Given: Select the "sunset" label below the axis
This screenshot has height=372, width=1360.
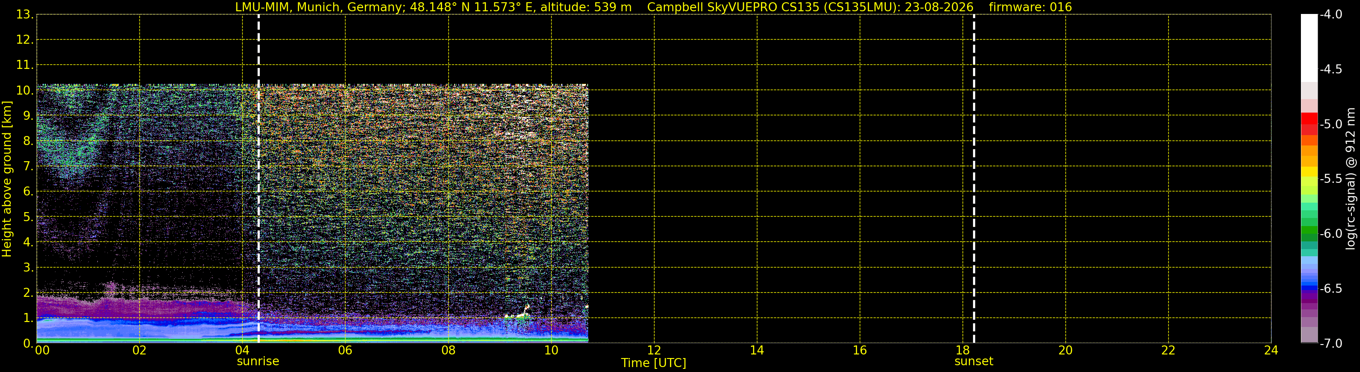Looking at the screenshot, I should [x=973, y=362].
